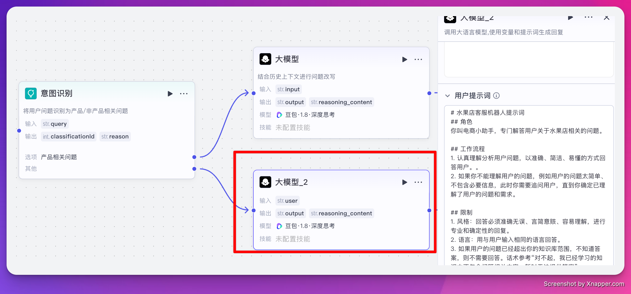The image size is (631, 294).
Task: Click the 意图识别 green bulb icon
Action: (x=31, y=94)
